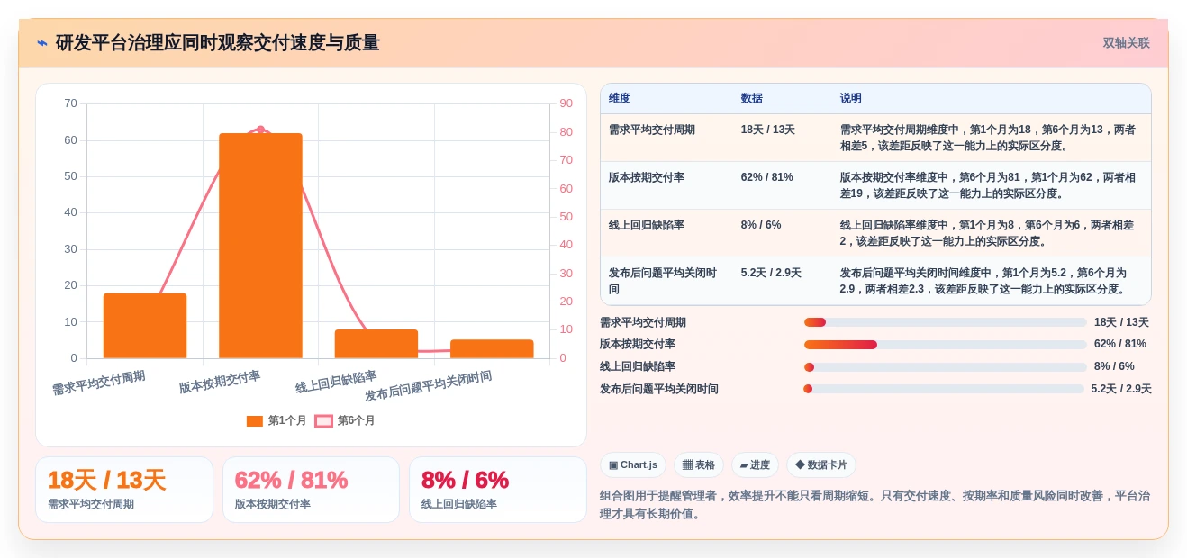Click the 62% / 81% value beside the progress bar

pos(1121,344)
